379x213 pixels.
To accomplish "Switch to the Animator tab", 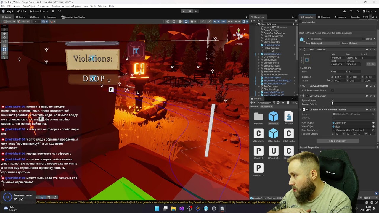I will (50, 17).
